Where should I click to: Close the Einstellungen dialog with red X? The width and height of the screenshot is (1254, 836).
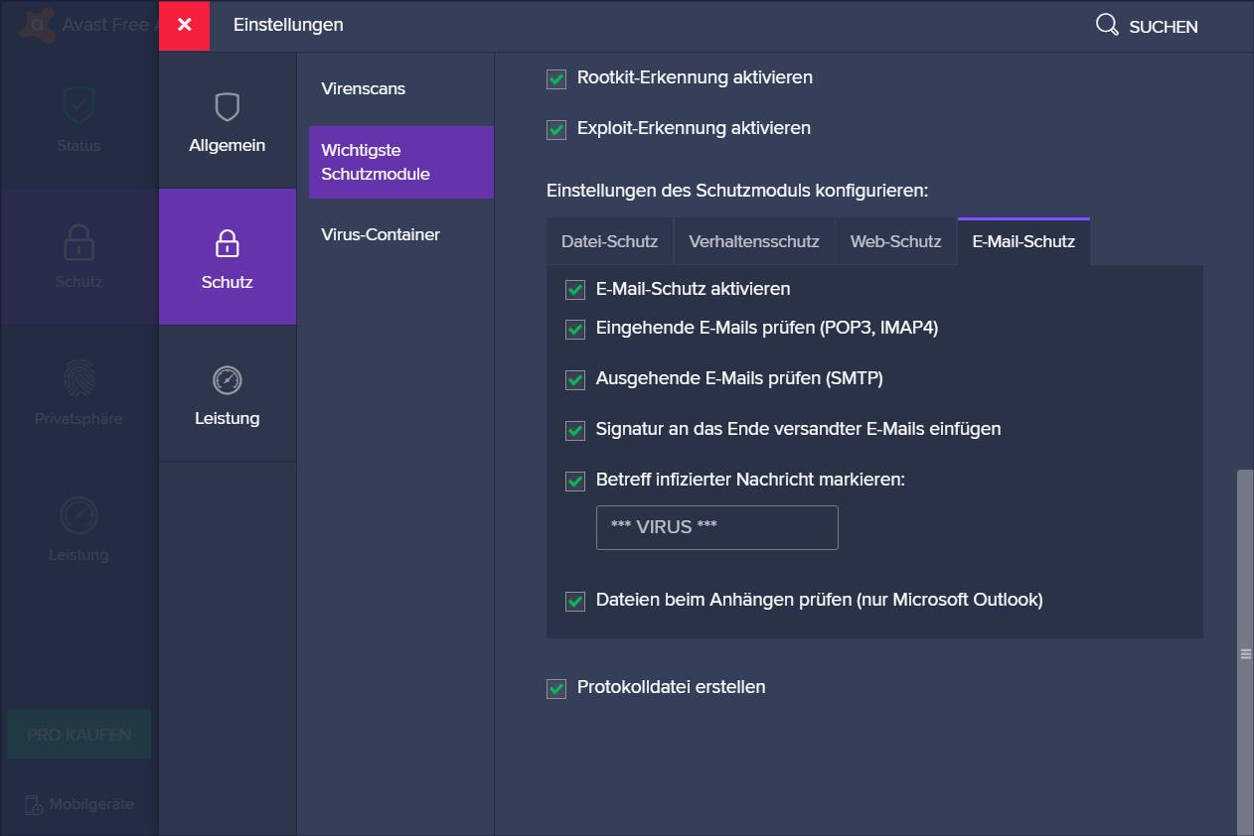pyautogui.click(x=184, y=25)
